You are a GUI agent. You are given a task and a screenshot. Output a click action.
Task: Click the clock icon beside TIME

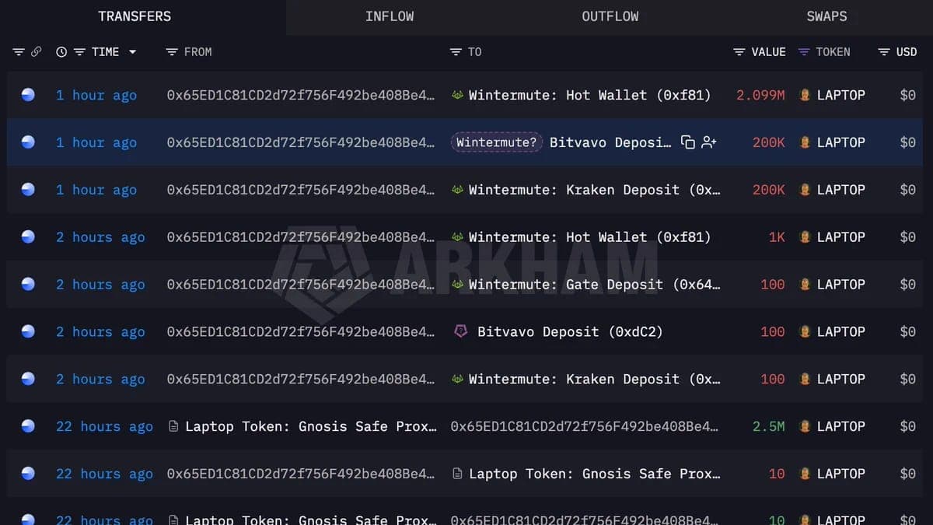61,52
